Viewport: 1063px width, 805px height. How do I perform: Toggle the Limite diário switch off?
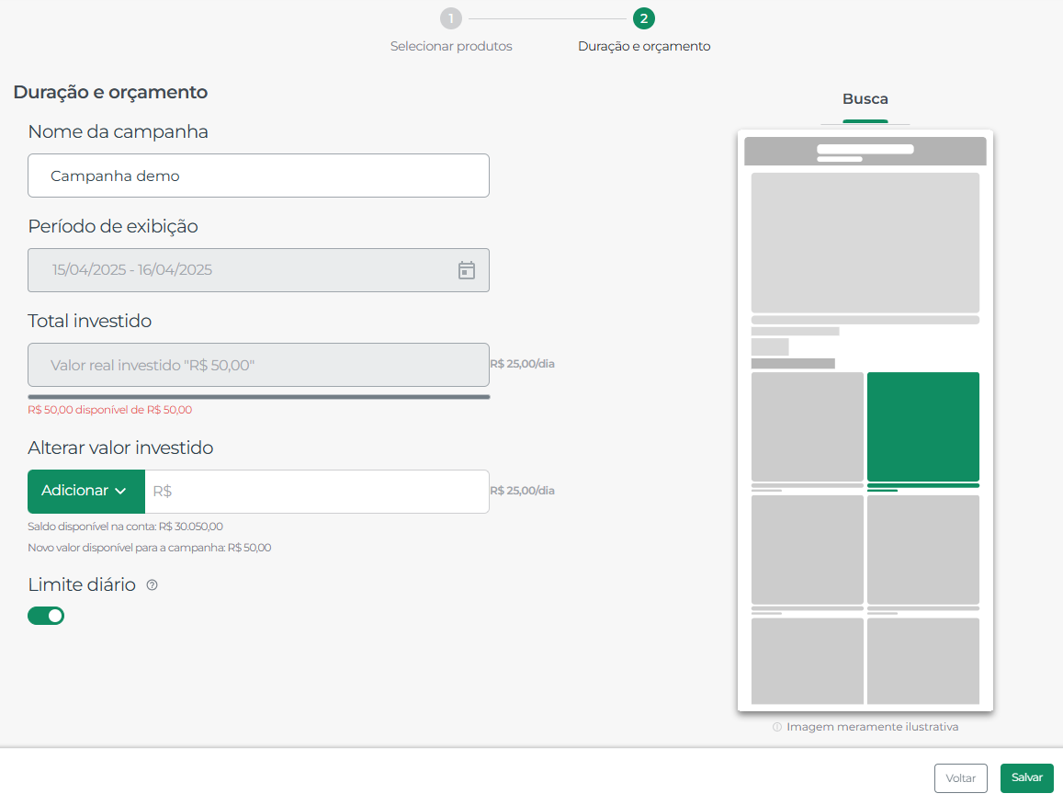[x=46, y=616]
